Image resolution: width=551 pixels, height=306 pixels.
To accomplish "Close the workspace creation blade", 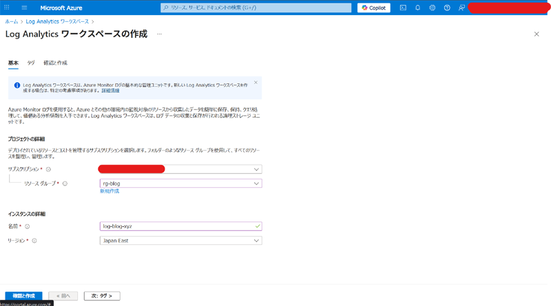I will pyautogui.click(x=537, y=34).
